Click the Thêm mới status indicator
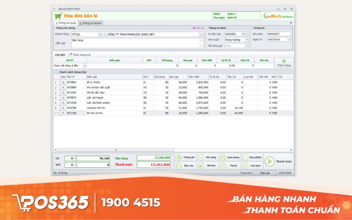This screenshot has height=220, width=352. [265, 173]
